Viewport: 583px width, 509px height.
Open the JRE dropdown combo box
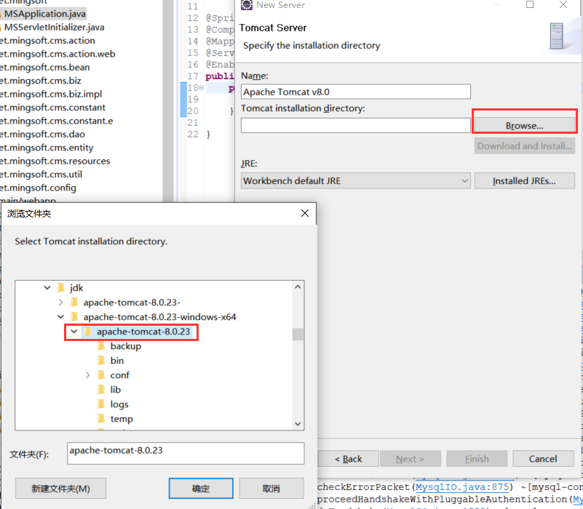coord(355,181)
